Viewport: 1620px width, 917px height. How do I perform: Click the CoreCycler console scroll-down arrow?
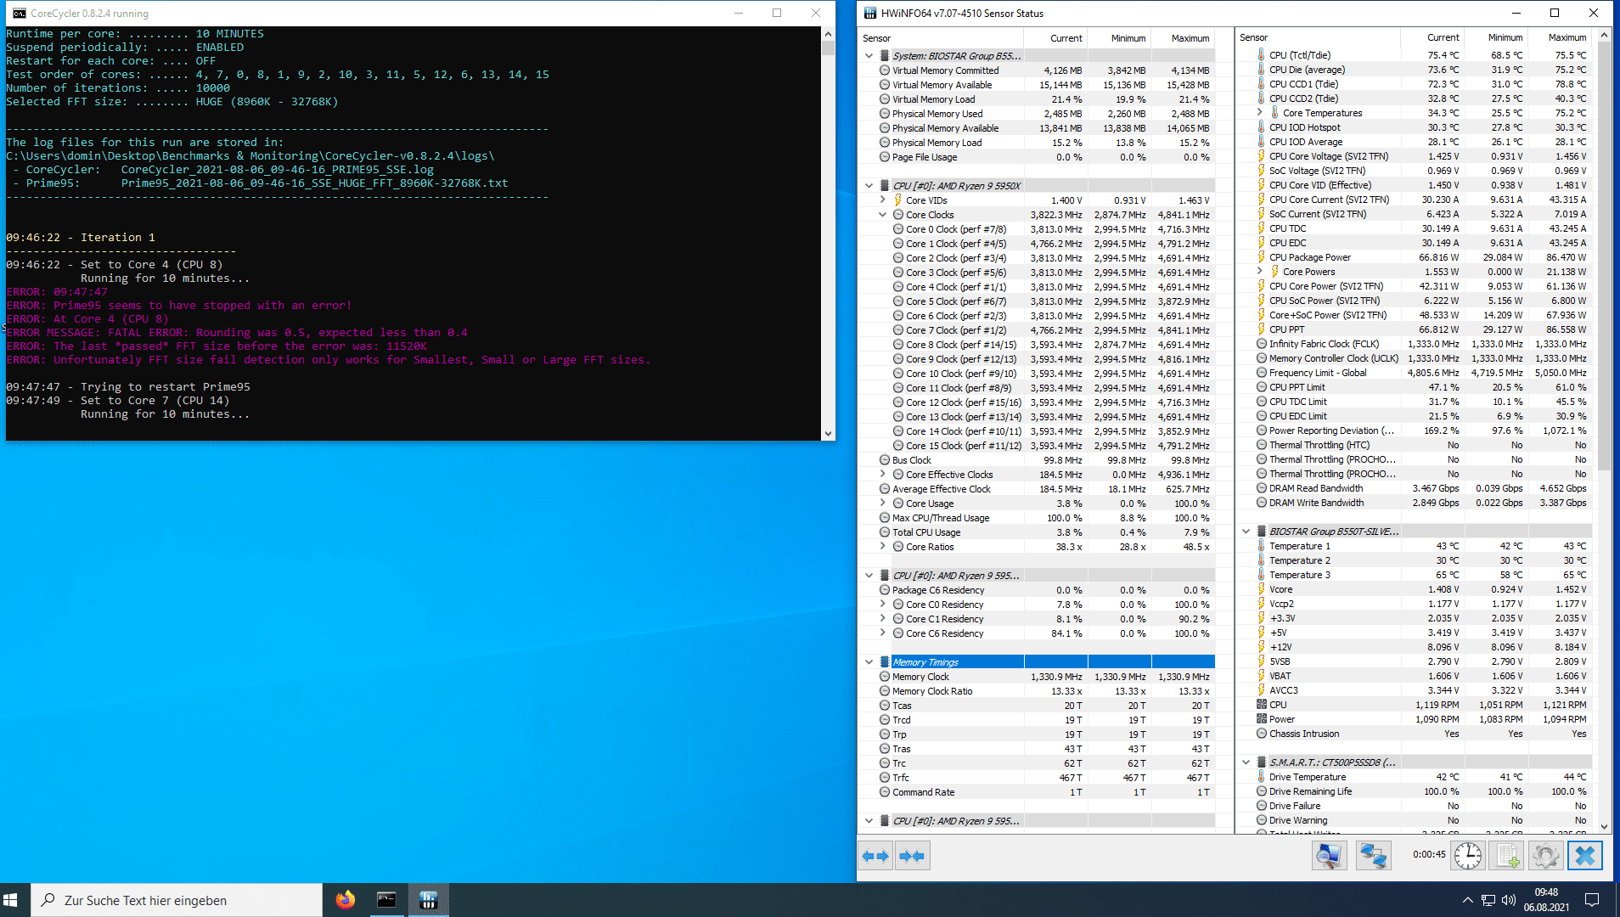[829, 433]
